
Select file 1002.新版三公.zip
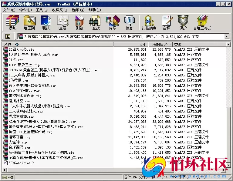24,65
